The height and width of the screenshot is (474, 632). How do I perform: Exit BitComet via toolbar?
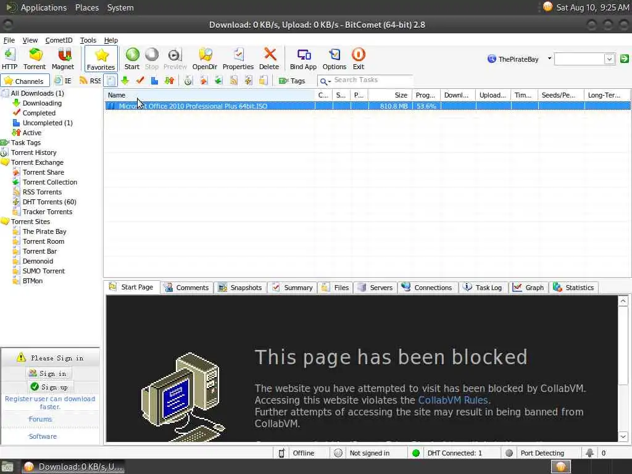pyautogui.click(x=359, y=59)
